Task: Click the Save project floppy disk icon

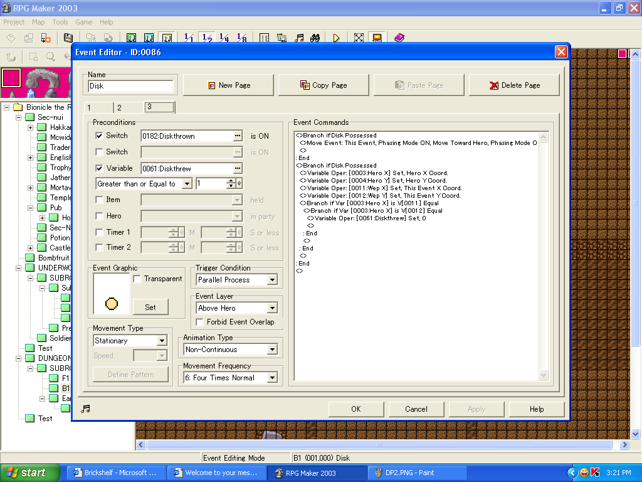Action: (x=68, y=38)
